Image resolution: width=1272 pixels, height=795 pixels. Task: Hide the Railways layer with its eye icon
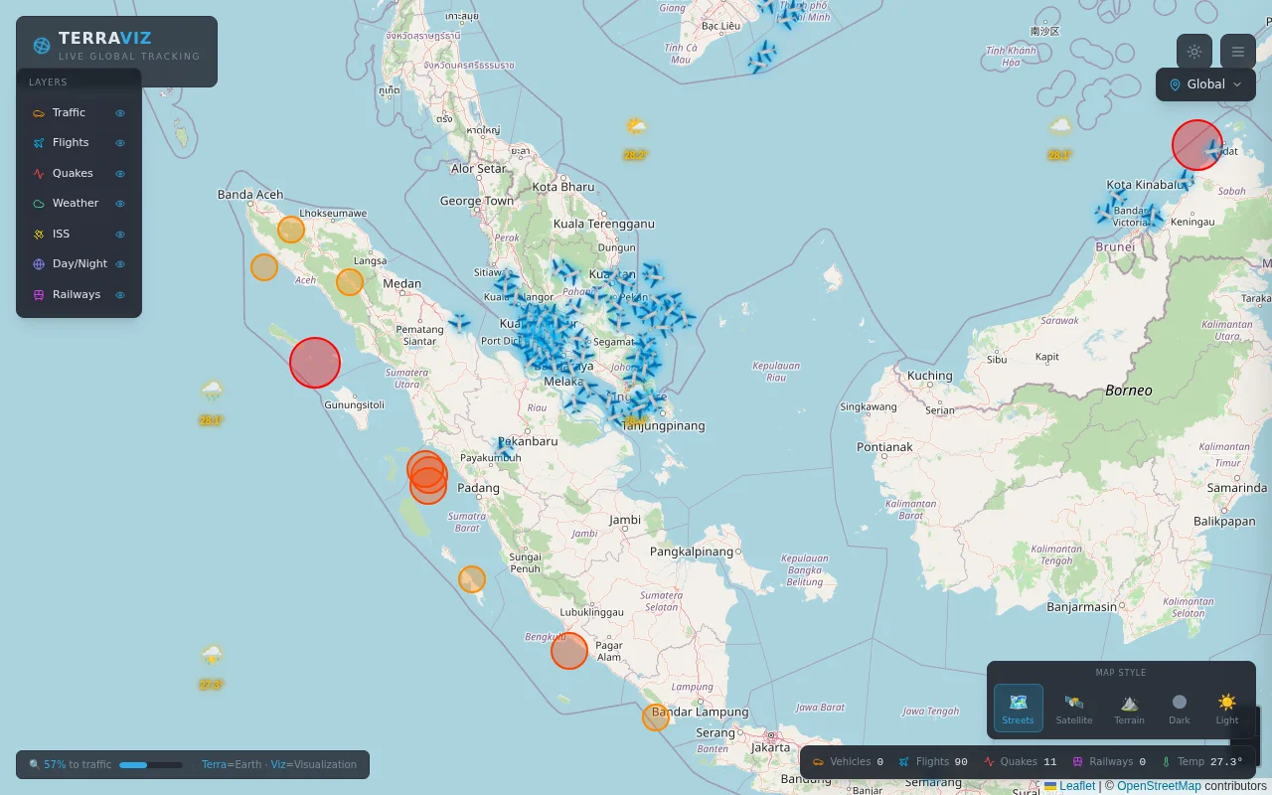coord(120,295)
